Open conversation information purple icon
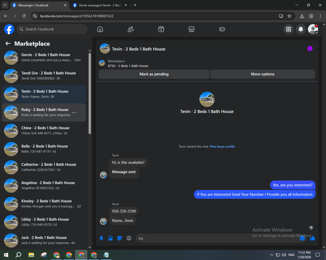Image resolution: width=326 pixels, height=260 pixels. [x=310, y=48]
